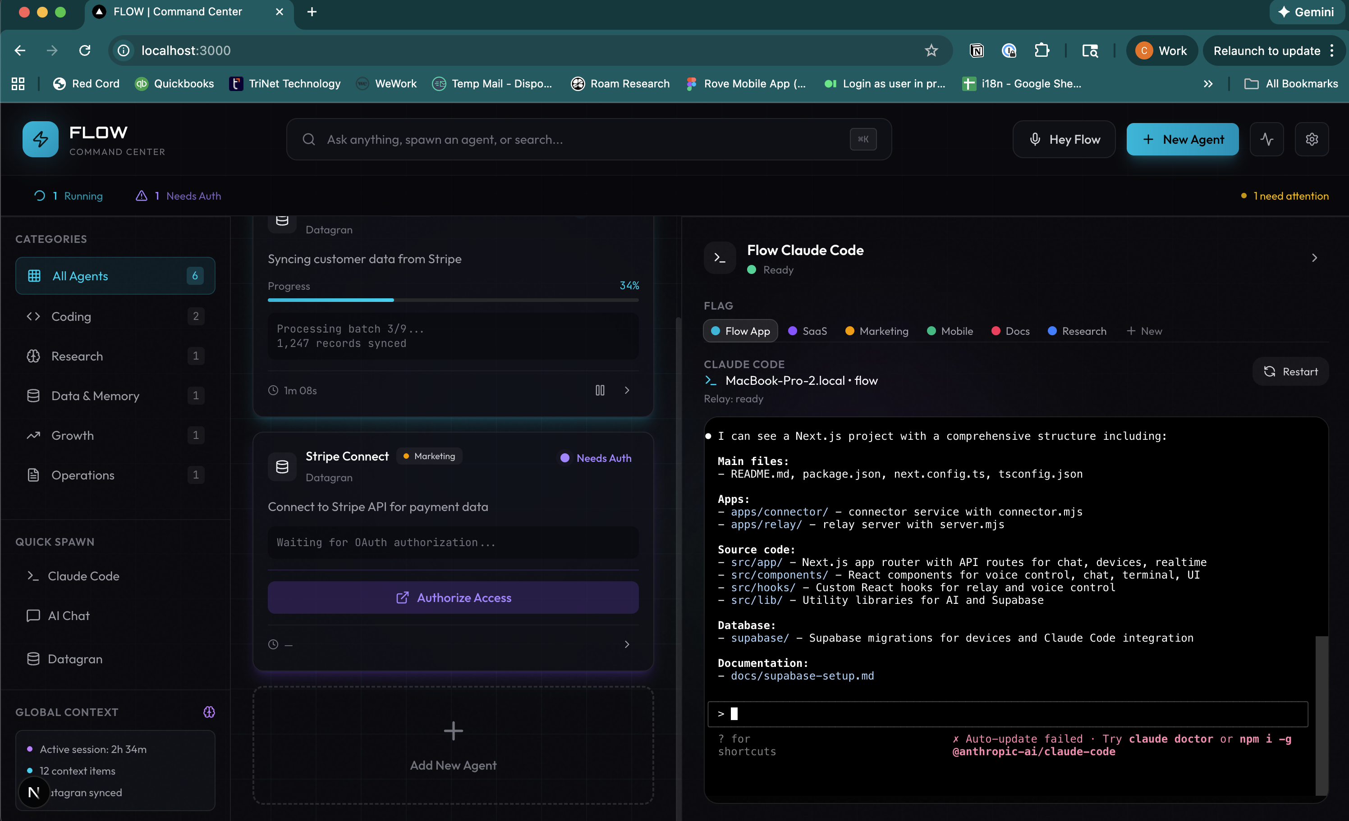Viewport: 1349px width, 821px height.
Task: Open the settings gear in the top bar
Action: tap(1312, 139)
